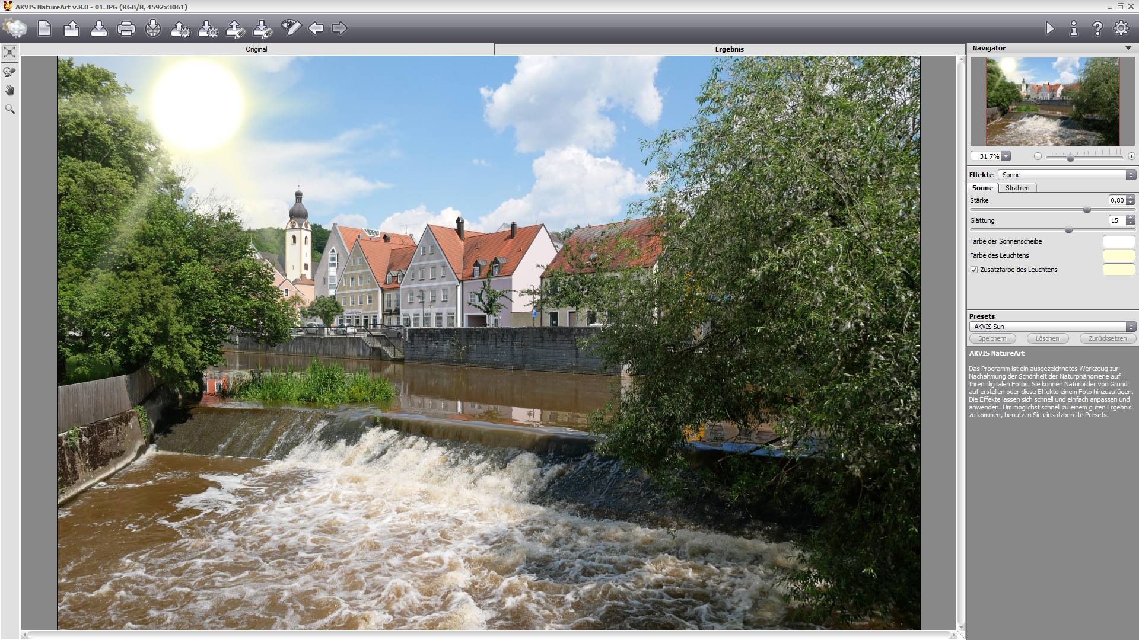The width and height of the screenshot is (1139, 640).
Task: Save the image with download tray icon
Action: point(98,28)
